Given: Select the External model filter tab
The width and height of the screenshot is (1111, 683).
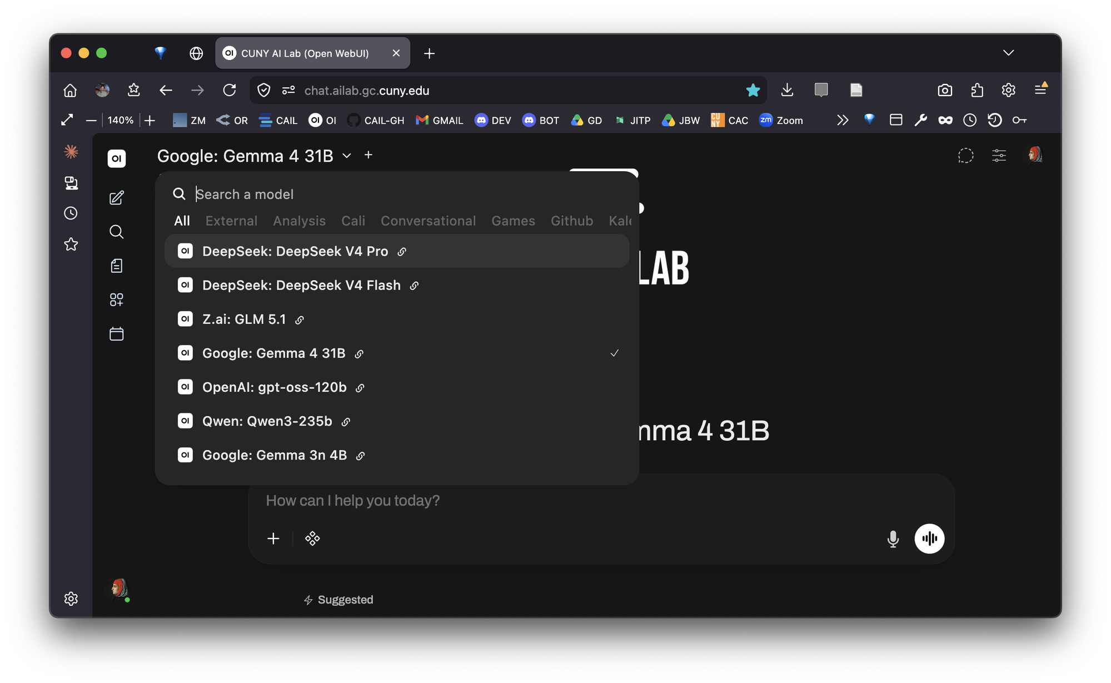Looking at the screenshot, I should pos(231,221).
